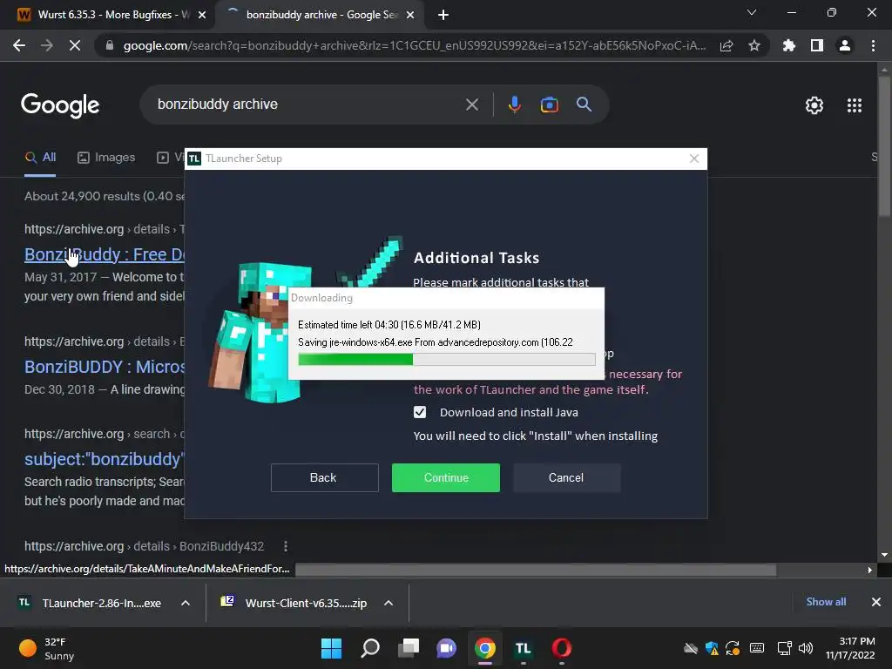Go to Google home via logo

[60, 105]
